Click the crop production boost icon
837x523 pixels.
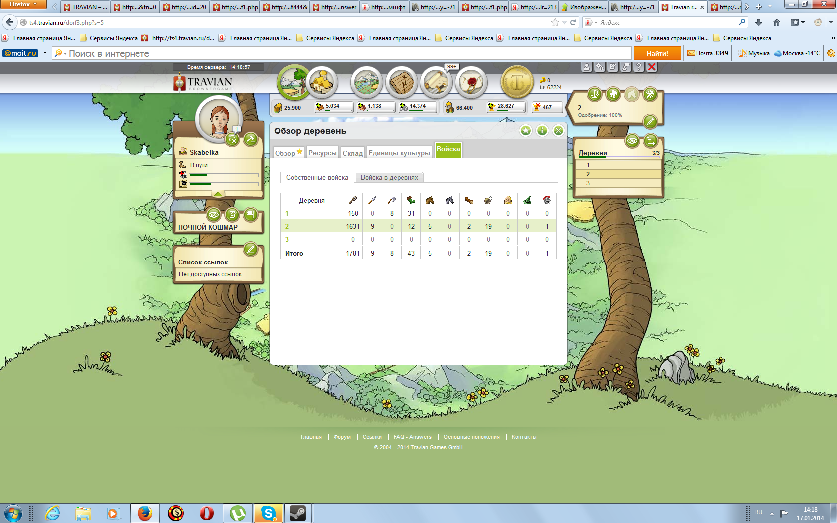click(491, 107)
